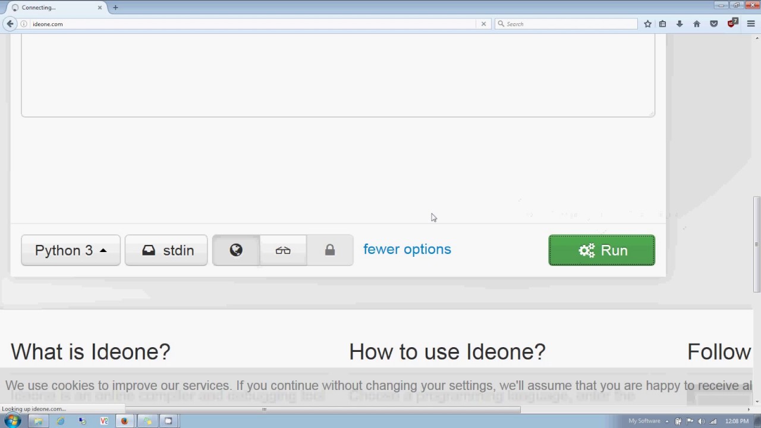Select secret visibility with the glasses icon
The image size is (761, 428).
[x=283, y=250]
